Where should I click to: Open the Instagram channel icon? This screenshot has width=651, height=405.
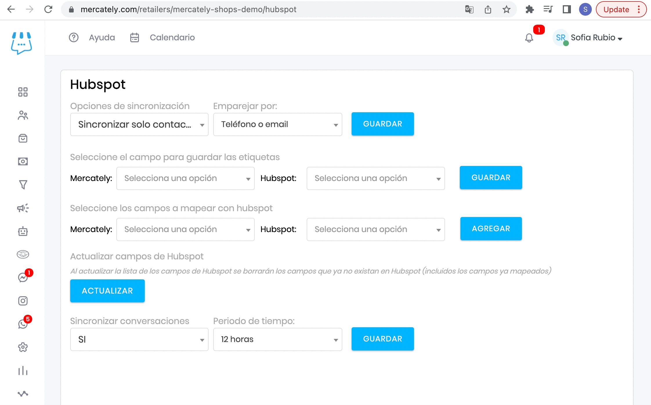point(23,301)
